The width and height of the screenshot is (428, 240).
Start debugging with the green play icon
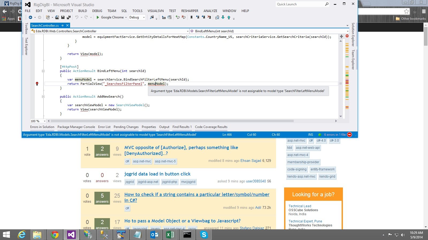click(98, 17)
